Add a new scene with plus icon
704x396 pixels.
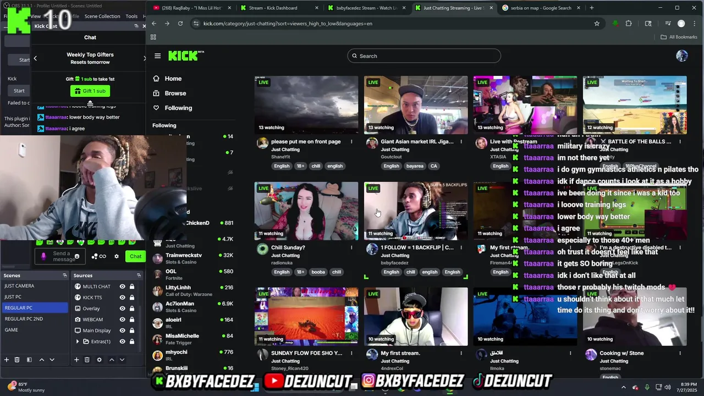(x=7, y=360)
